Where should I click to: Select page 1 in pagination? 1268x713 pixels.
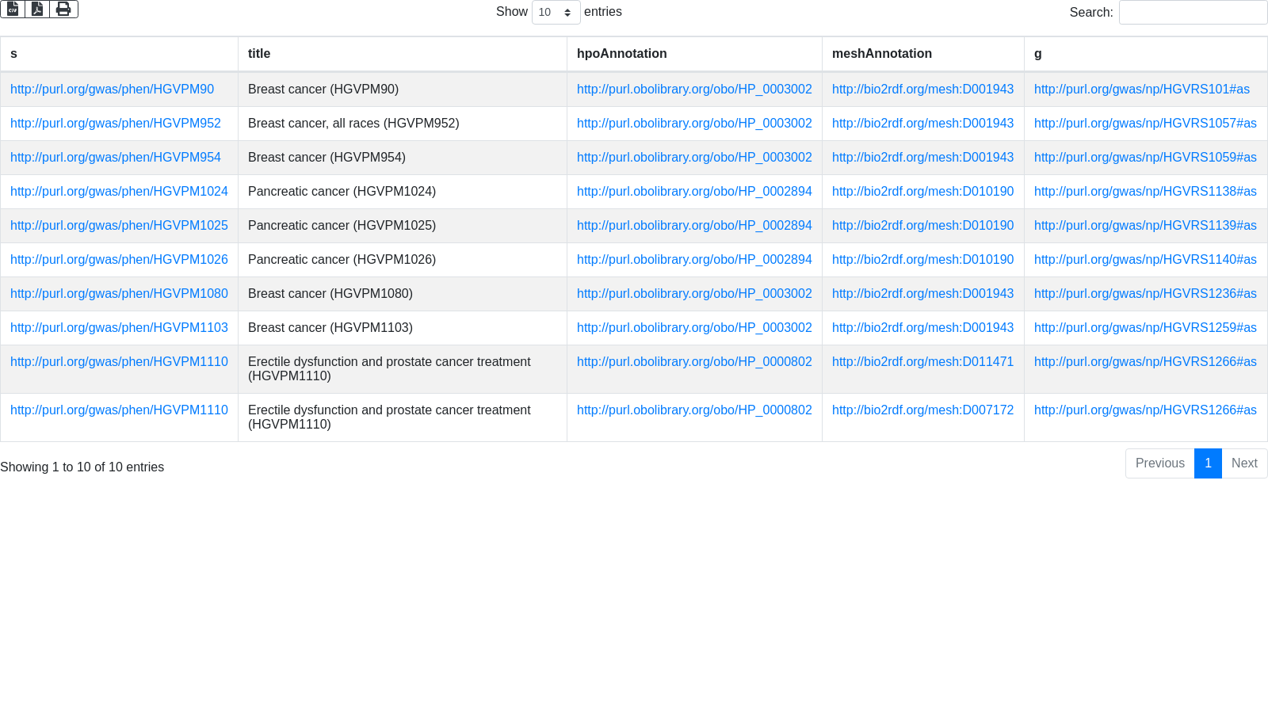[1208, 463]
